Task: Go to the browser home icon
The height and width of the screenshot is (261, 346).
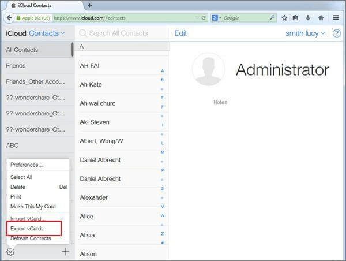Action: pyautogui.click(x=321, y=18)
